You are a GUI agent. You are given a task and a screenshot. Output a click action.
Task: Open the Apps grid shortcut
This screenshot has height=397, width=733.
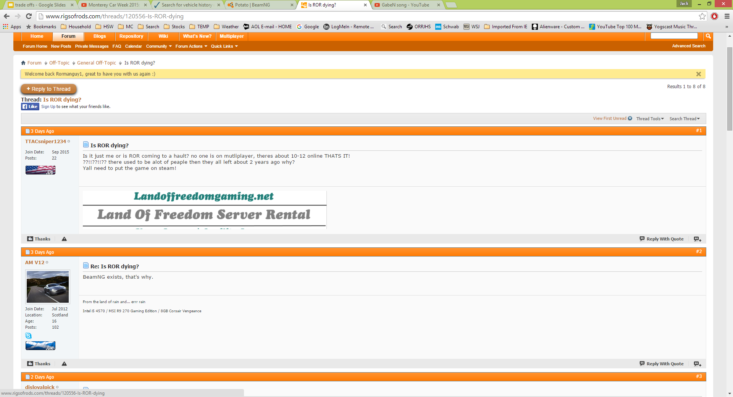(x=12, y=27)
